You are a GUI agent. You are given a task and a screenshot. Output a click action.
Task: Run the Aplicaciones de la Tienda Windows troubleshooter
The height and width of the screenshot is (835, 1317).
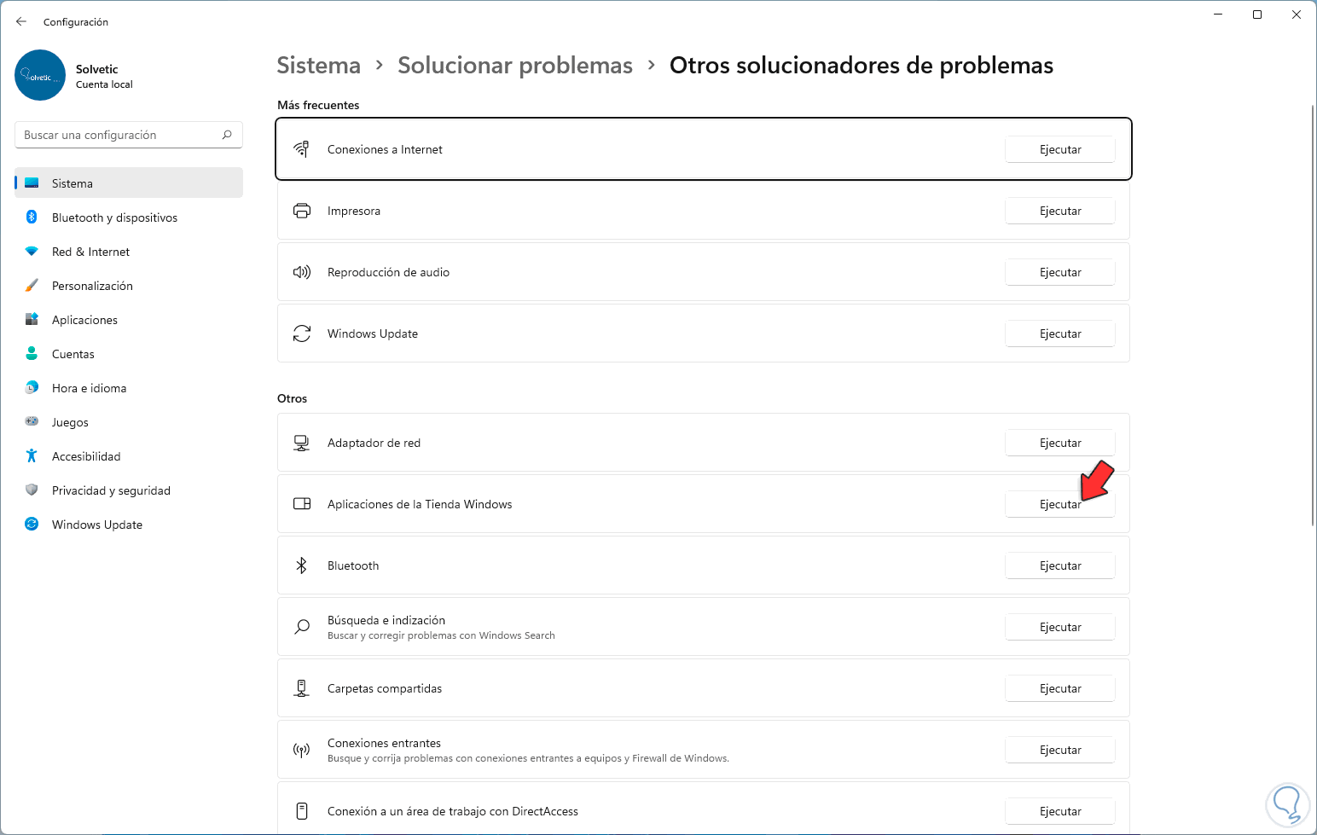click(1059, 504)
